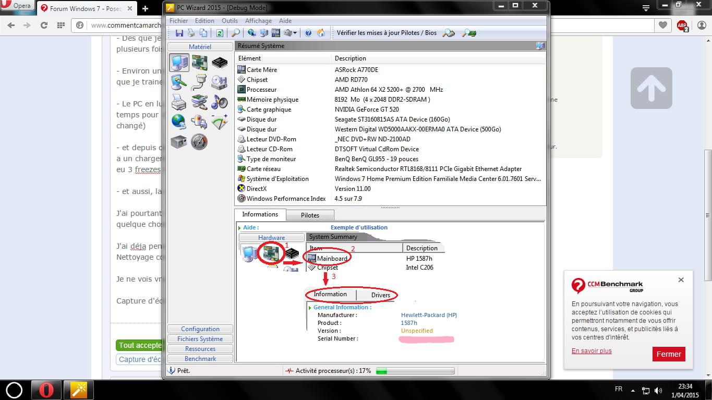The width and height of the screenshot is (712, 400).
Task: Click the processor activity progress bar
Action: point(415,371)
